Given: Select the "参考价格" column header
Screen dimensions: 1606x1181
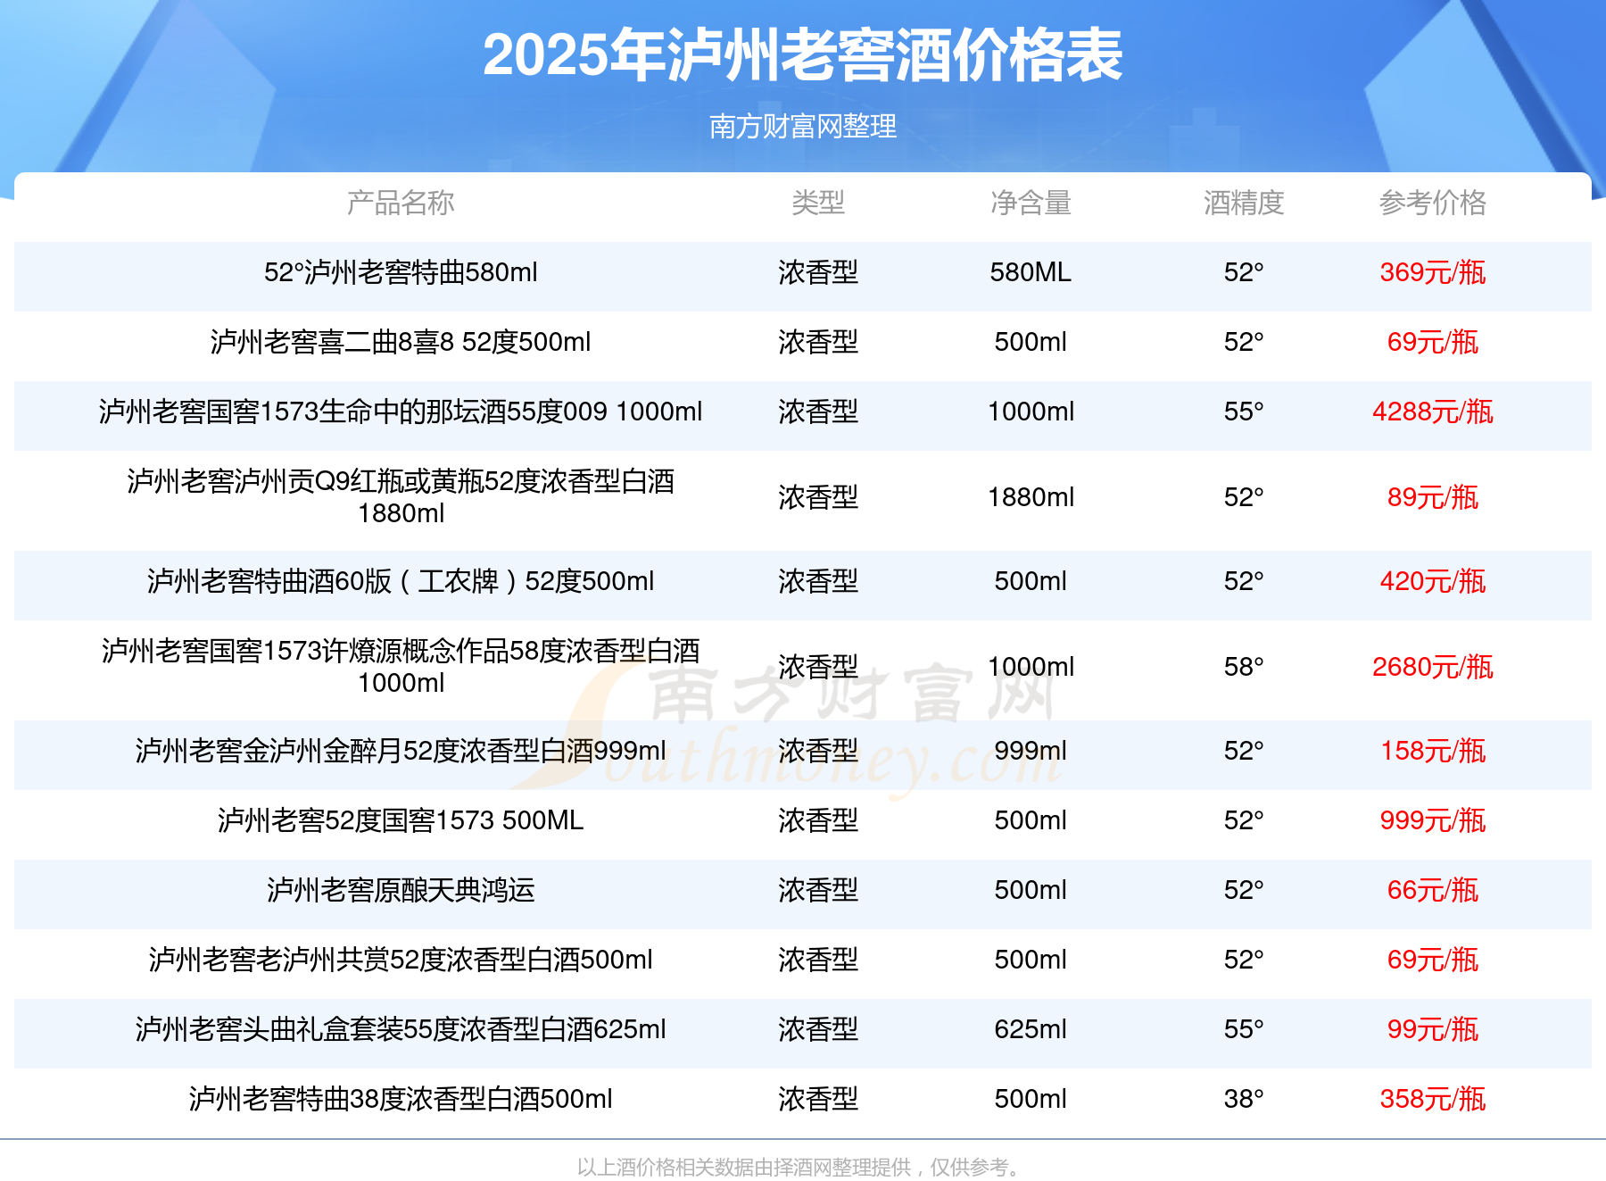Looking at the screenshot, I should [x=1433, y=203].
